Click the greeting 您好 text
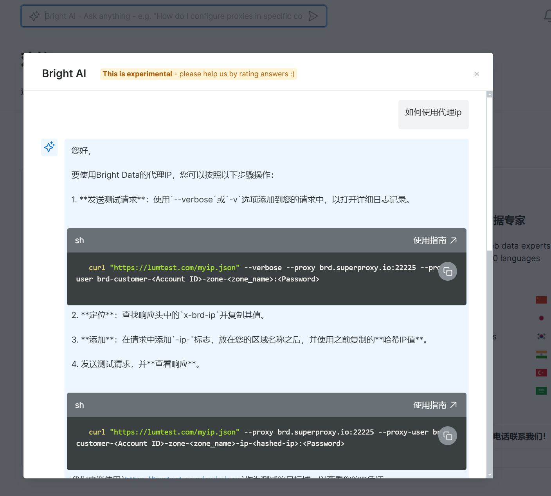This screenshot has width=551, height=496. pyautogui.click(x=81, y=150)
